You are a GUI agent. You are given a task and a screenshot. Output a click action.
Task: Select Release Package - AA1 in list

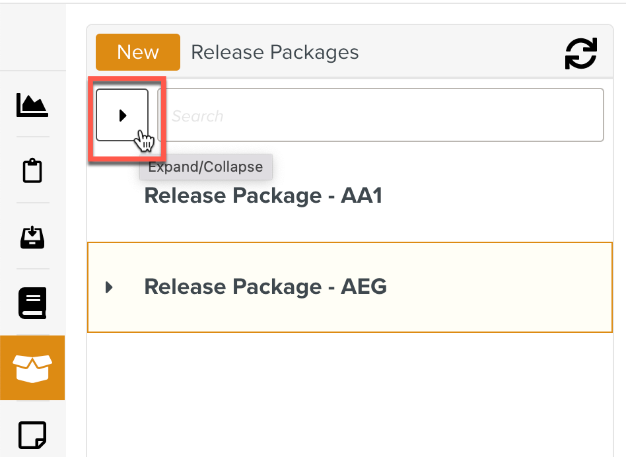point(263,196)
